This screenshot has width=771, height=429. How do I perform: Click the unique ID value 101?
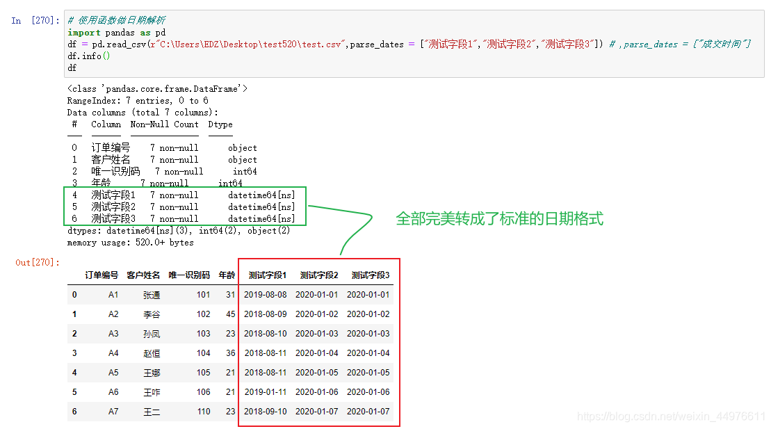203,295
